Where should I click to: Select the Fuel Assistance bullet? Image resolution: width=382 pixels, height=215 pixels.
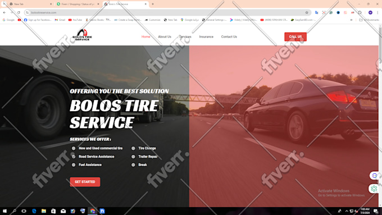(87, 165)
